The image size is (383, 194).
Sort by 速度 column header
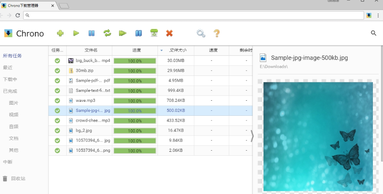(x=212, y=50)
